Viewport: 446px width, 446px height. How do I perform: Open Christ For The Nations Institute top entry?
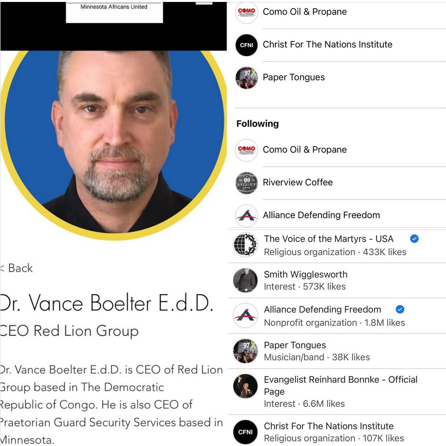(340, 45)
